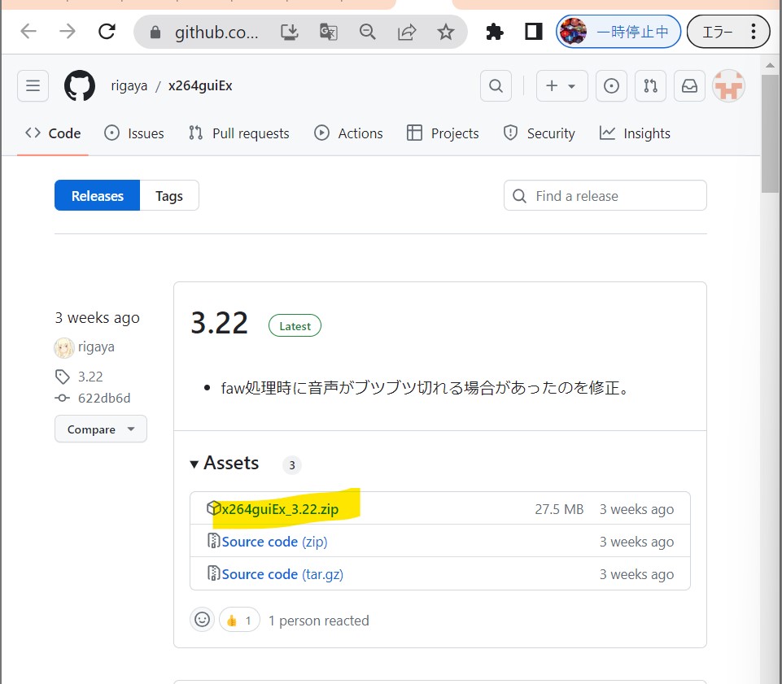This screenshot has width=782, height=684.
Task: Reload the GitHub page
Action: (107, 32)
